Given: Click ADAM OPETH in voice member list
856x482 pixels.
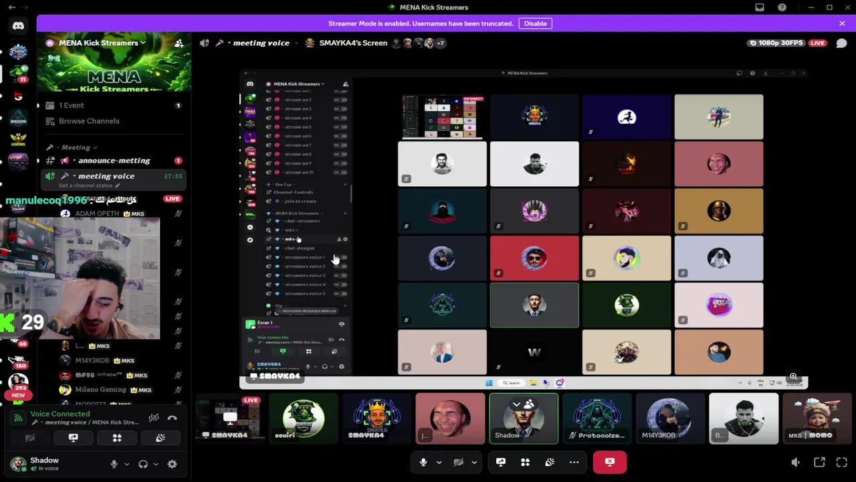Looking at the screenshot, I should pos(113,214).
